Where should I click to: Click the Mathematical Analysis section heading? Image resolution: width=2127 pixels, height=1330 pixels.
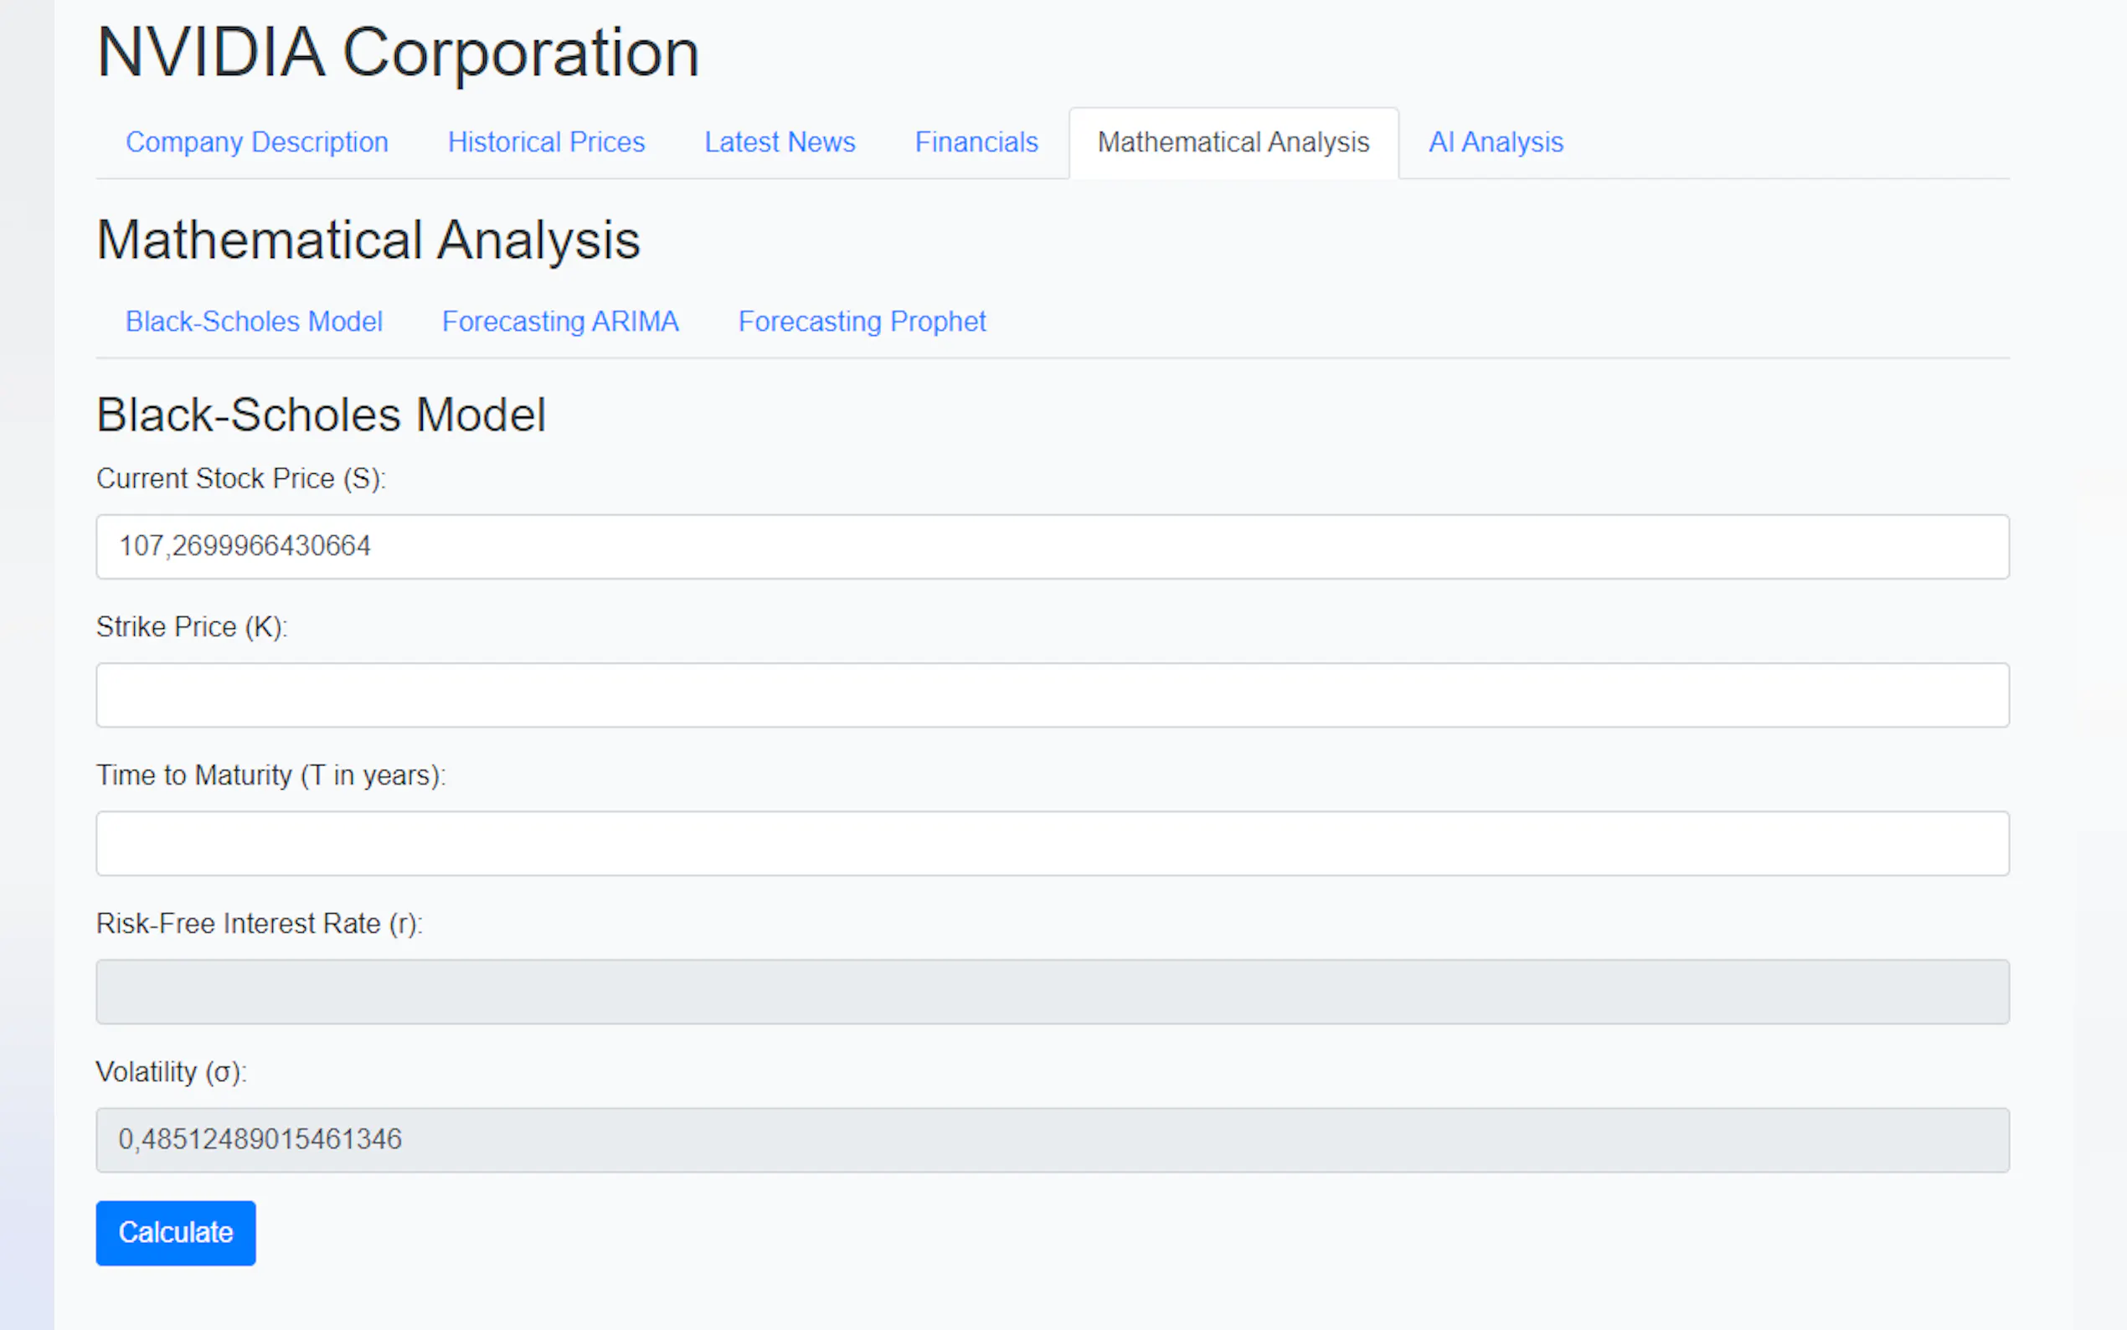click(368, 240)
